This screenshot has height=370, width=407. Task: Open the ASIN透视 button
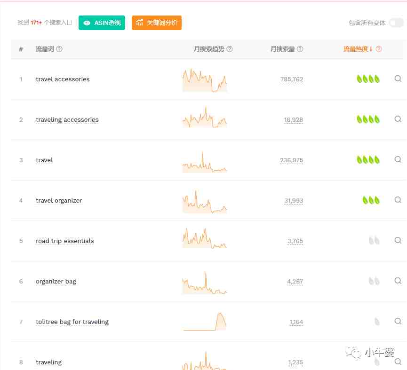coord(102,23)
